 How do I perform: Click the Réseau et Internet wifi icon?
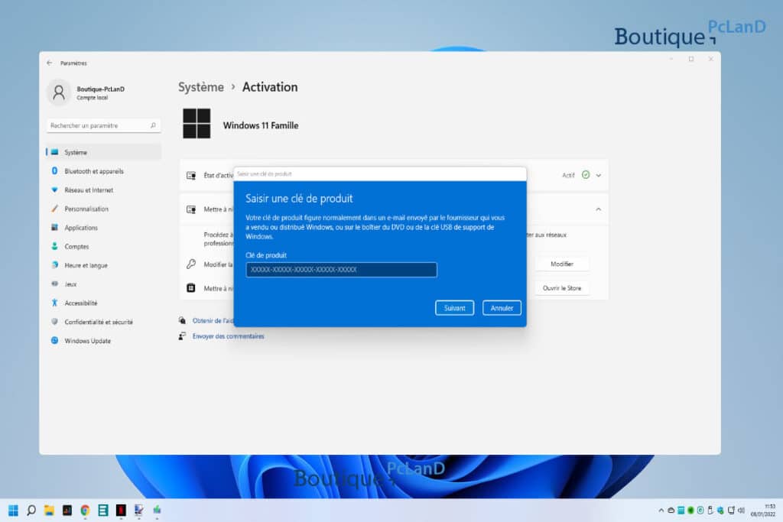click(x=54, y=190)
